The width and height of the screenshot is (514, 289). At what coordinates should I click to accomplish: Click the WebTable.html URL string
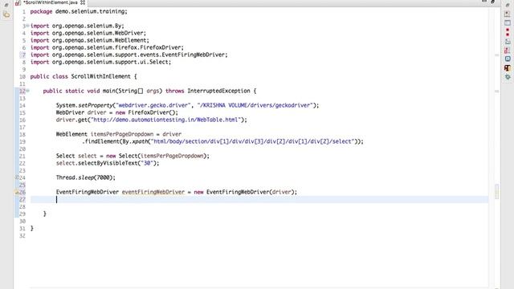(165, 120)
